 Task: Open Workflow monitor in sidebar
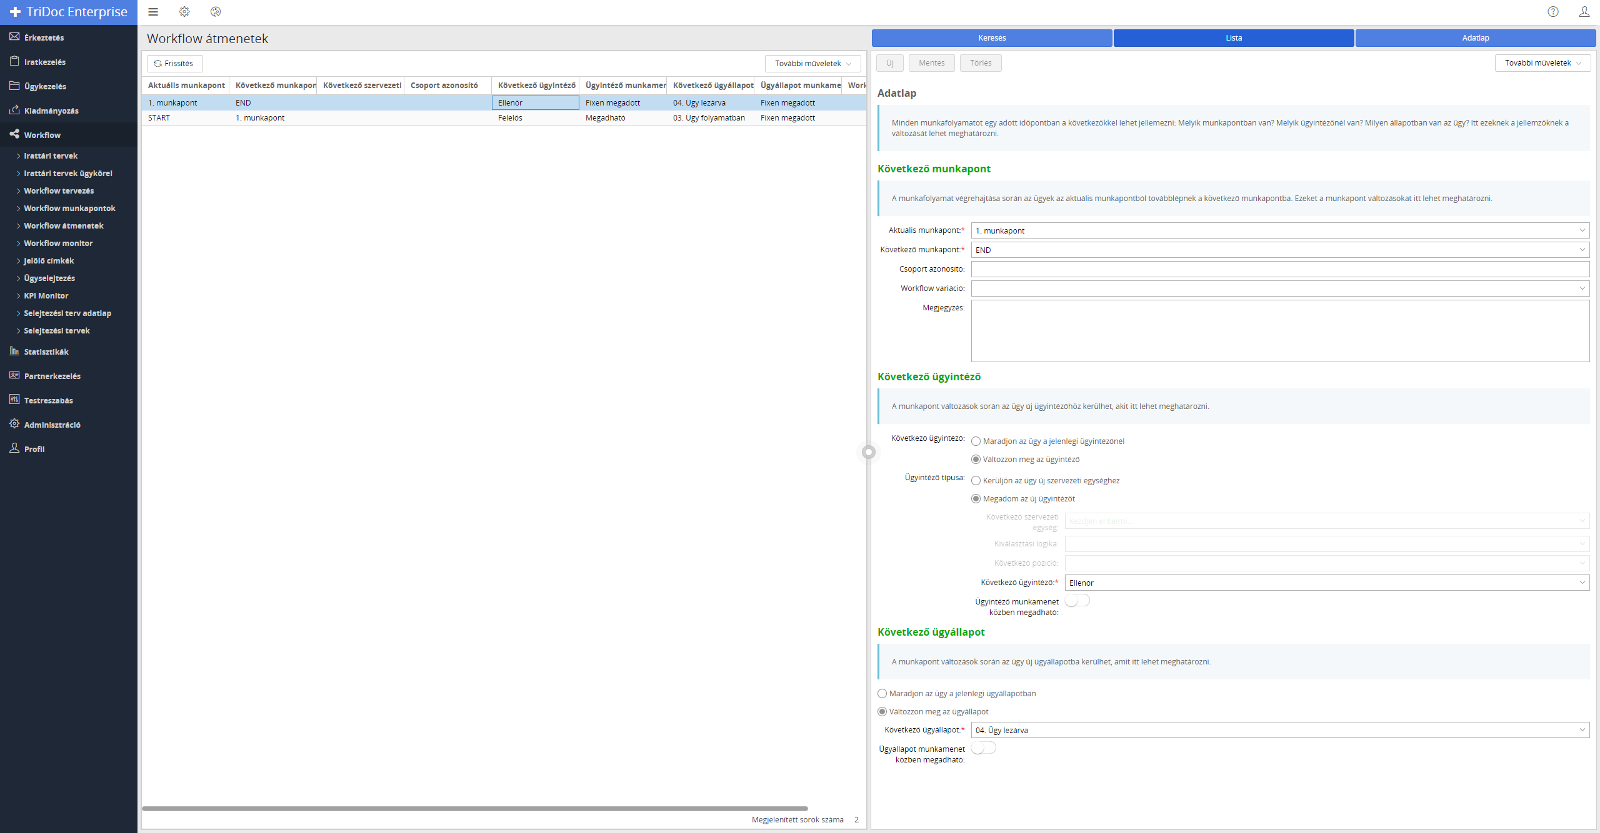click(x=58, y=244)
